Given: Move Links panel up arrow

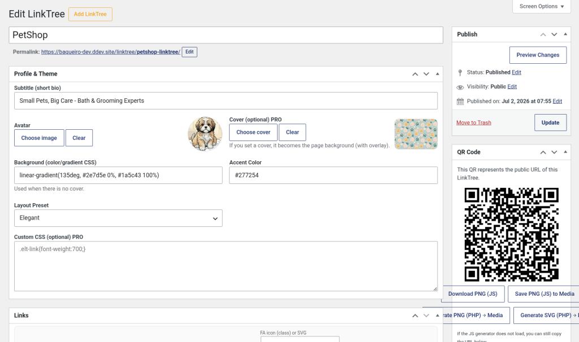Looking at the screenshot, I should 415,315.
